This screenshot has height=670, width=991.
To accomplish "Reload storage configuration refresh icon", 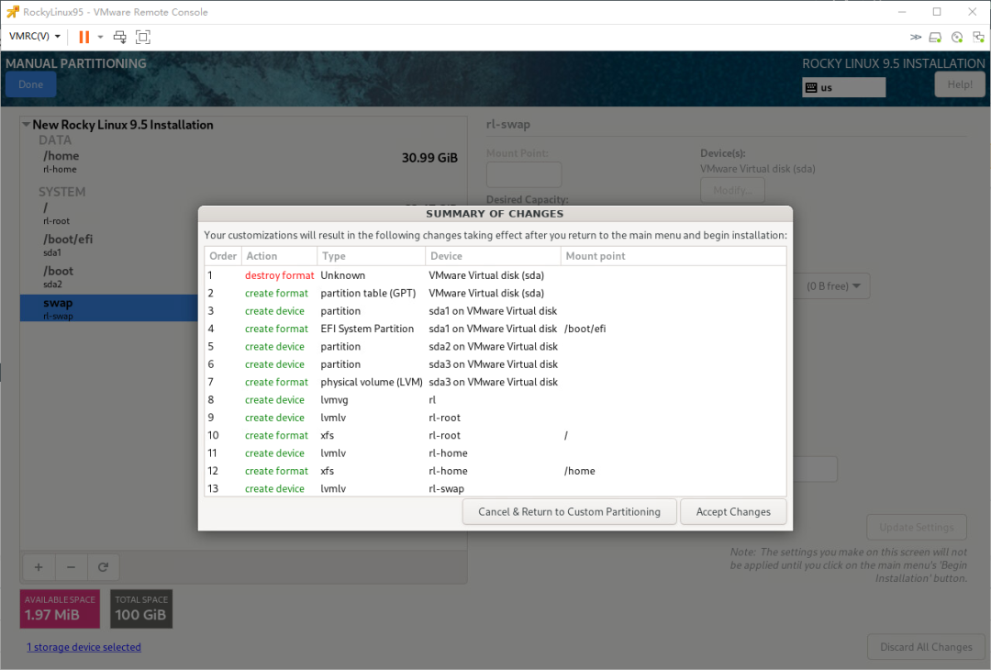I will point(103,567).
